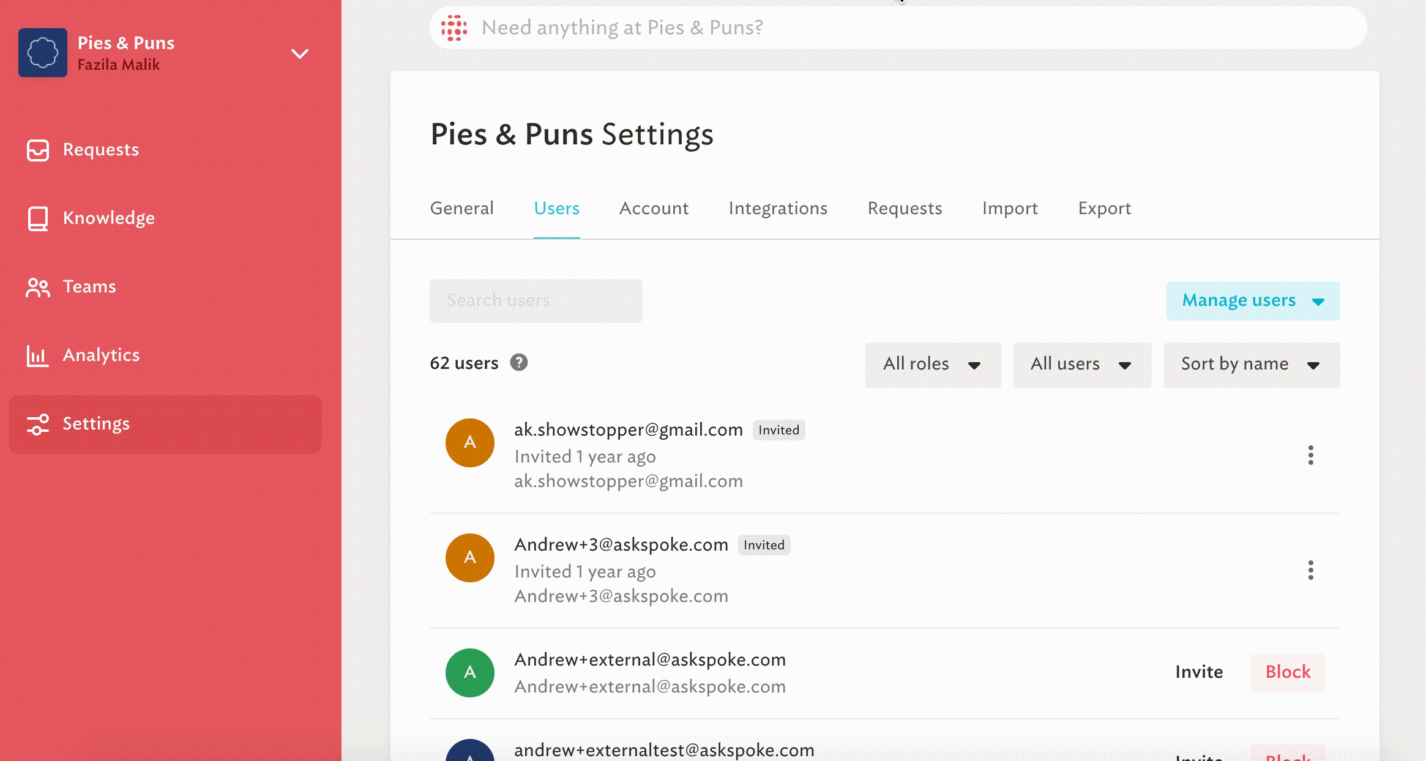Click avatar of ak.showstopper@gmail.com

(470, 443)
